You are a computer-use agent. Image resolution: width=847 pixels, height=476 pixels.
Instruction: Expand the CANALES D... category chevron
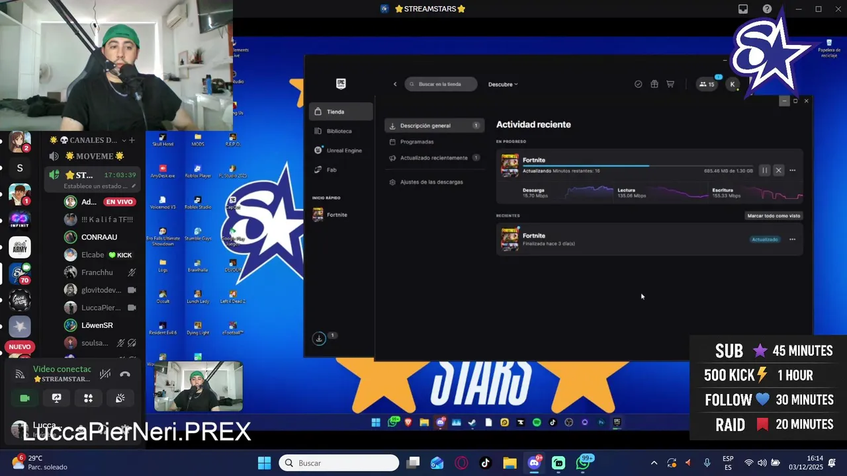[x=124, y=140]
